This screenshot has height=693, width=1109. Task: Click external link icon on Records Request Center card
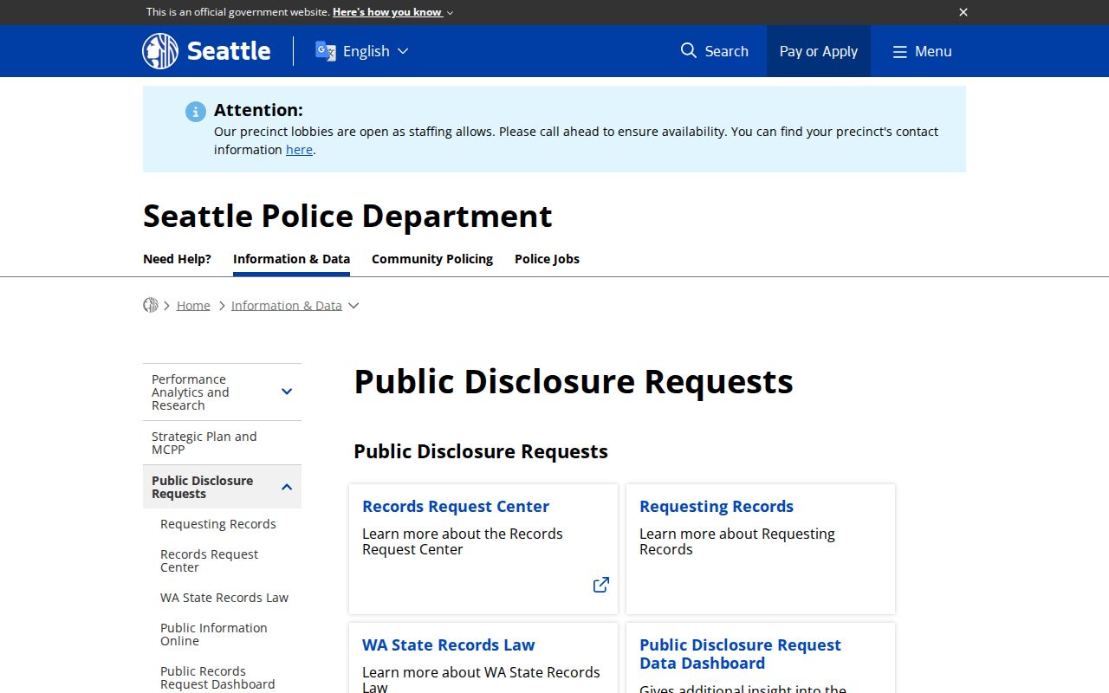pos(601,585)
